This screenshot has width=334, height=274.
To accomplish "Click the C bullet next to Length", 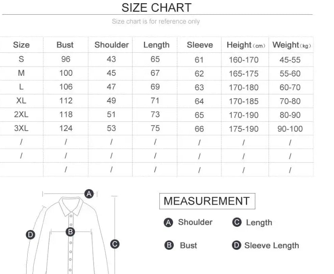I will click(x=237, y=222).
